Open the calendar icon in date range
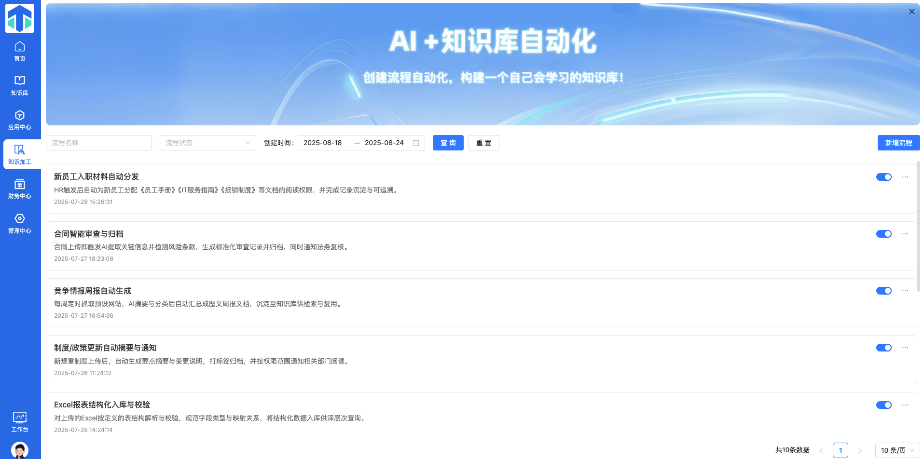This screenshot has width=924, height=459. tap(416, 143)
